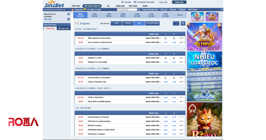The height and width of the screenshot is (140, 266).
Task: Open Báo cáo report
Action: 164,10
